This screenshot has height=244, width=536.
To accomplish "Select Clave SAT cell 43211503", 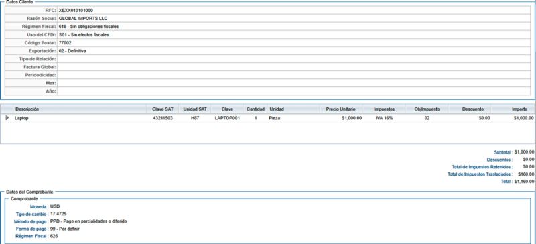I will 162,118.
